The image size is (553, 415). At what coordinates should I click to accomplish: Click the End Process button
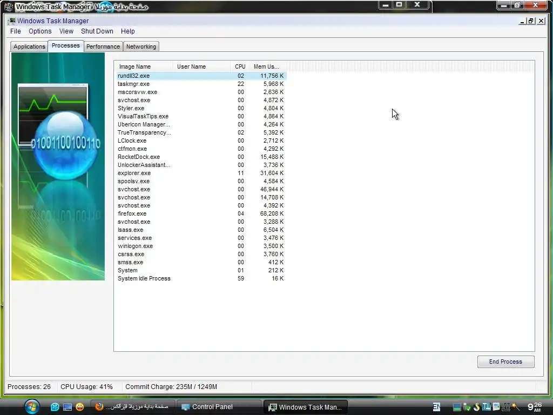[505, 362]
